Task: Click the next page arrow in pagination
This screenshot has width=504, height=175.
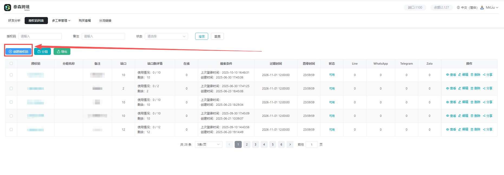Action: pyautogui.click(x=290, y=144)
